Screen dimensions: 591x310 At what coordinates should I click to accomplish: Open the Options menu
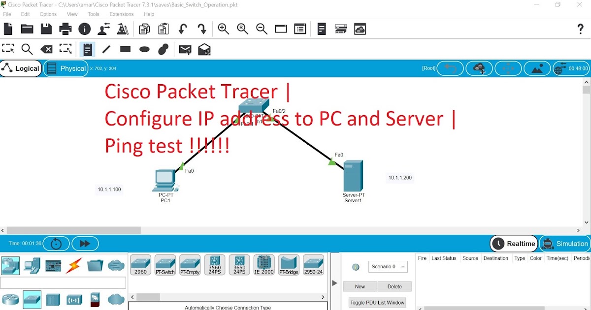click(x=48, y=14)
